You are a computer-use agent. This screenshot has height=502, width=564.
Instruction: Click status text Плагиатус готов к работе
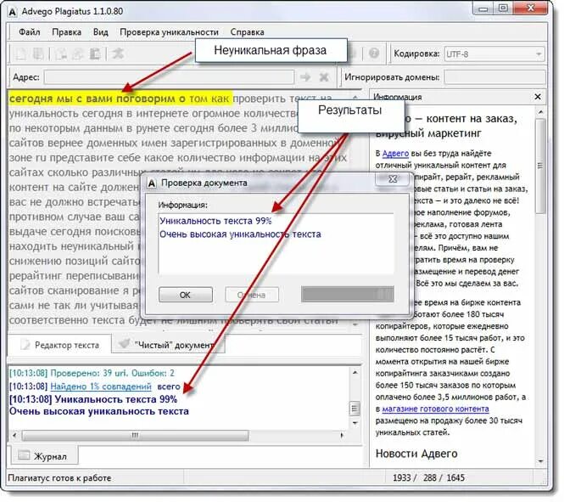coord(59,478)
